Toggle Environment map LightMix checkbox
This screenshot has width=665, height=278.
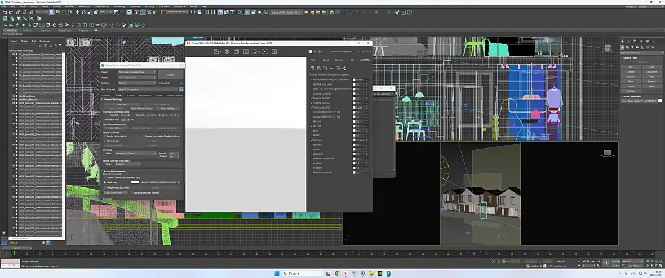312,79
